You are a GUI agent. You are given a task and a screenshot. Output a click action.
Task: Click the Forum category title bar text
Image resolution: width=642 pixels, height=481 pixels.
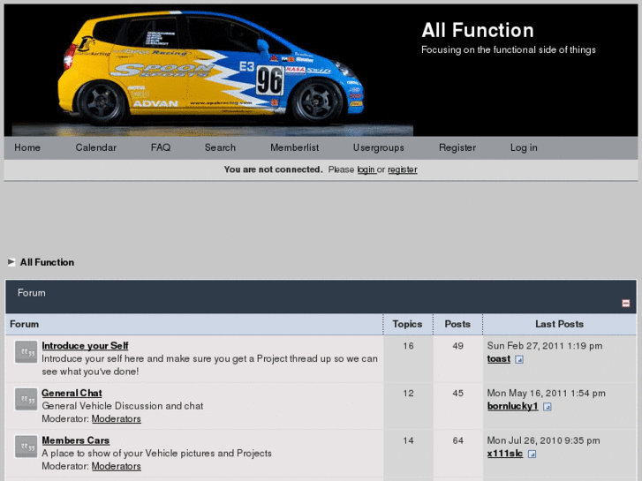click(x=32, y=293)
